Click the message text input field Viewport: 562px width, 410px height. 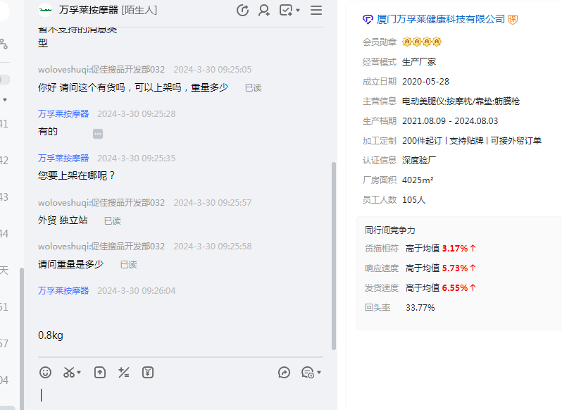coord(176,395)
